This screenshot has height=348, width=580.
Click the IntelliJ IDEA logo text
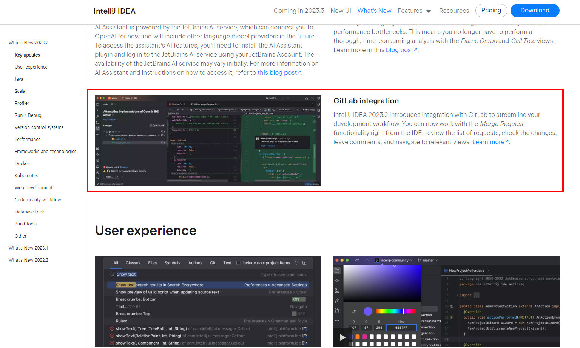tap(114, 11)
